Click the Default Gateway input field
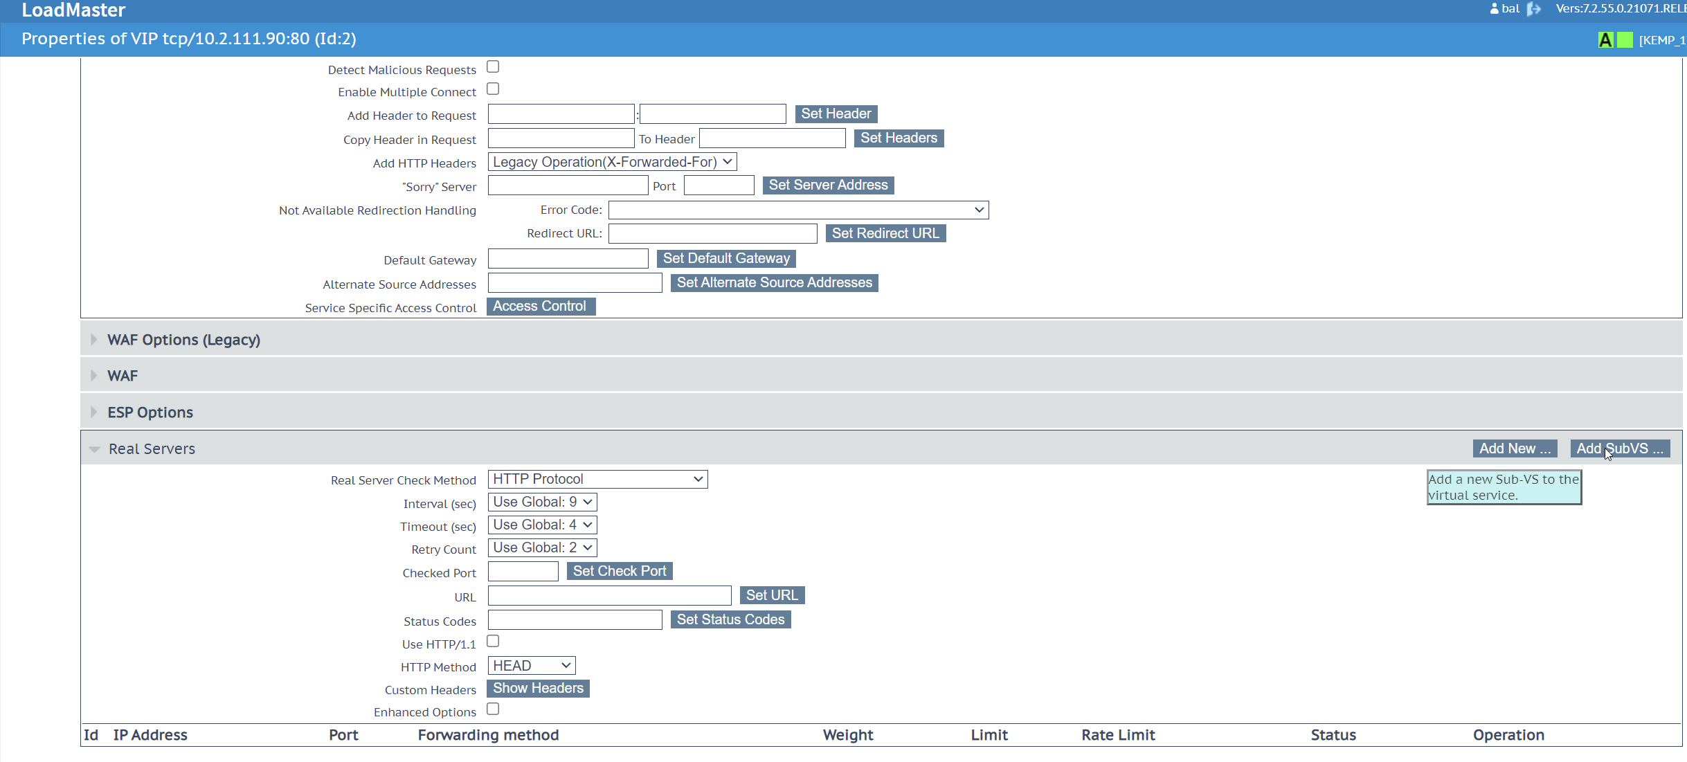This screenshot has height=762, width=1687. pyautogui.click(x=568, y=259)
